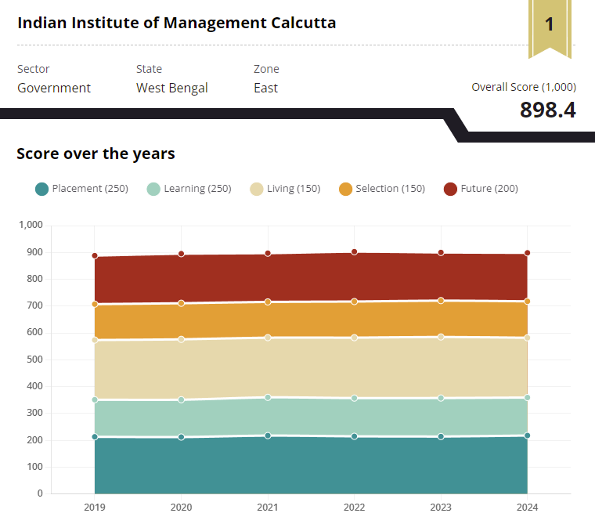Click the Future data point for 2019
595x524 pixels.
[x=95, y=256]
